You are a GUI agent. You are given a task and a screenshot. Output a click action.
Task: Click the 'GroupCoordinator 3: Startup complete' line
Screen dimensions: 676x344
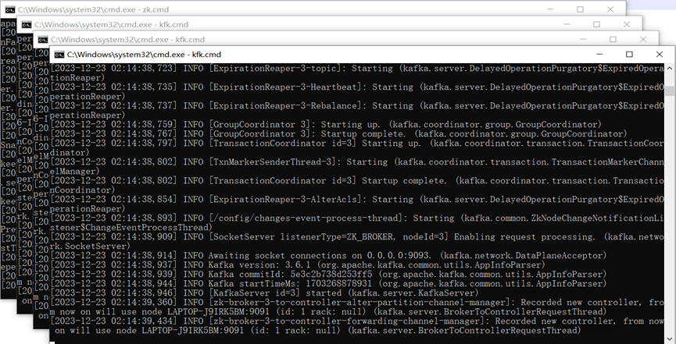pyautogui.click(x=339, y=134)
